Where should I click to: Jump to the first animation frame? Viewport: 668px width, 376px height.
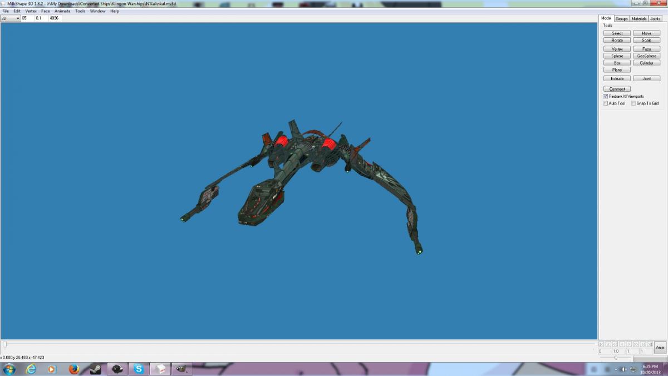coord(601,344)
